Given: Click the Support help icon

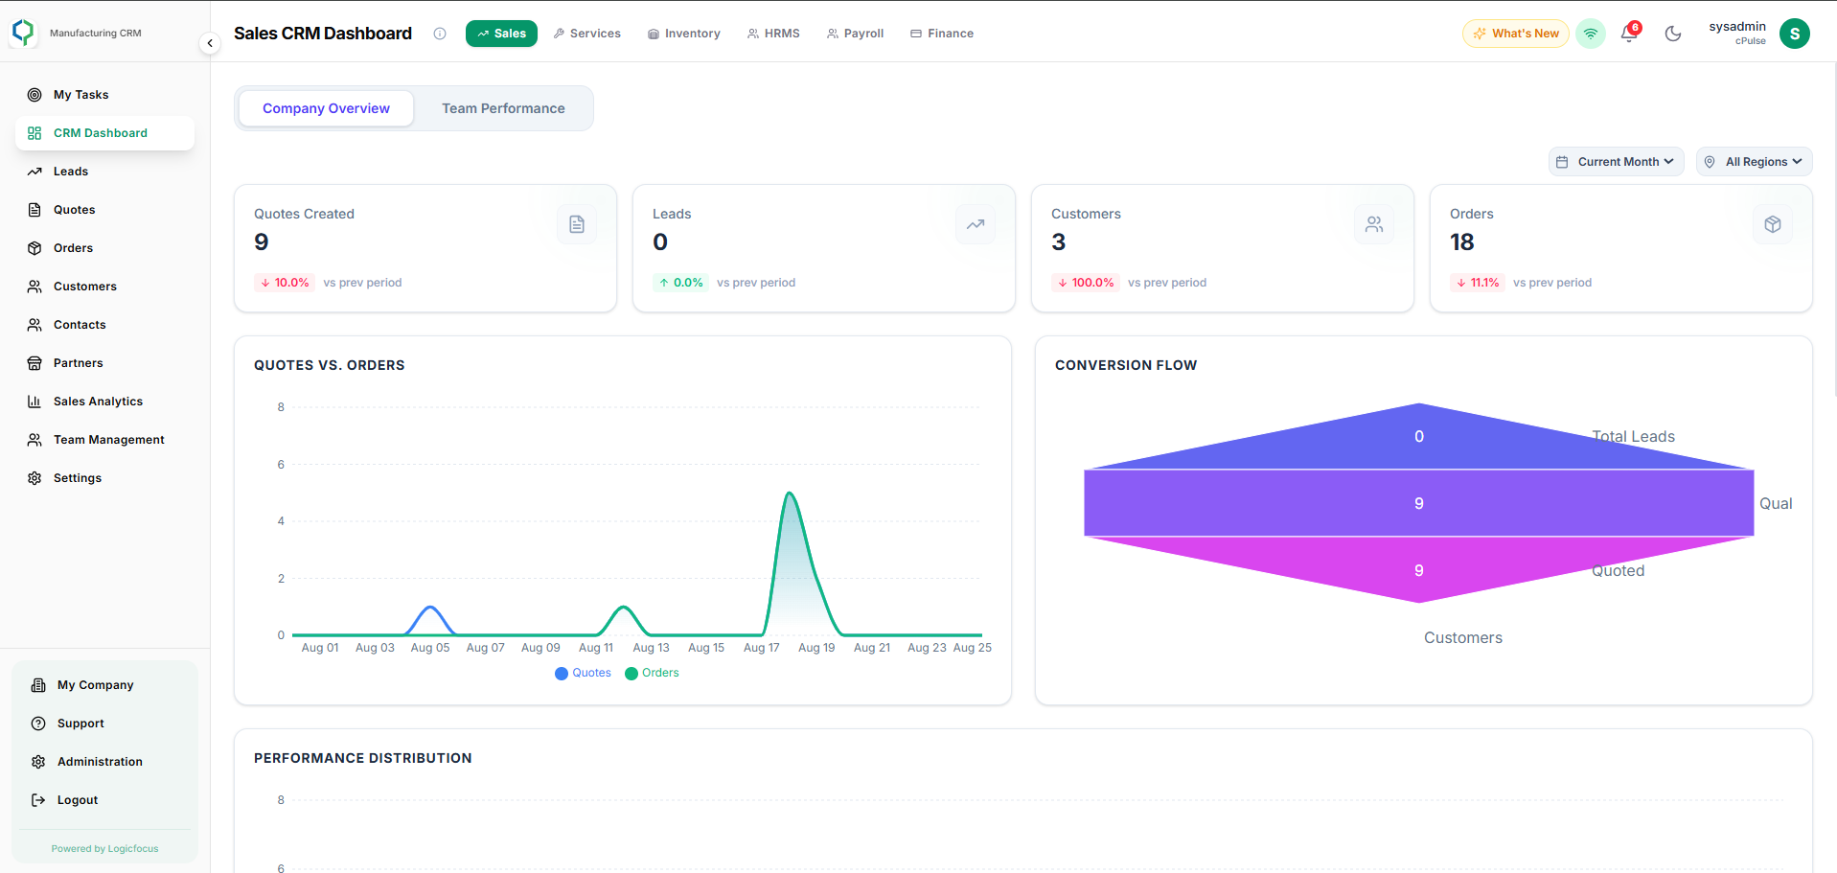Looking at the screenshot, I should [38, 724].
